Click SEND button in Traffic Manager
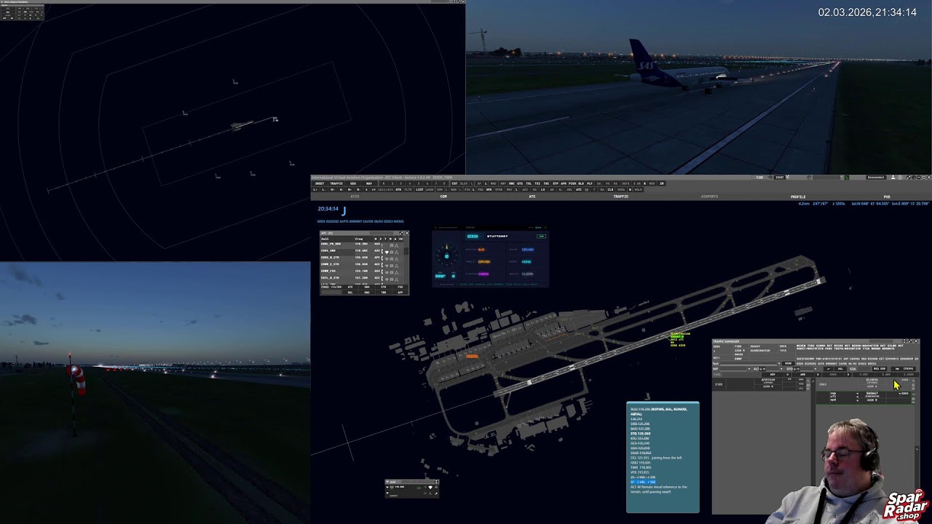This screenshot has width=932, height=524. click(788, 363)
